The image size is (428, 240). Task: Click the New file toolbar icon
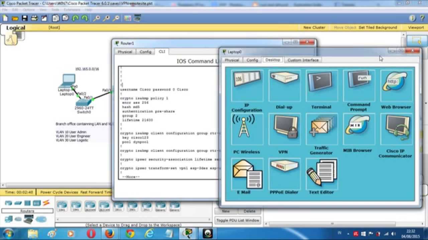click(5, 18)
